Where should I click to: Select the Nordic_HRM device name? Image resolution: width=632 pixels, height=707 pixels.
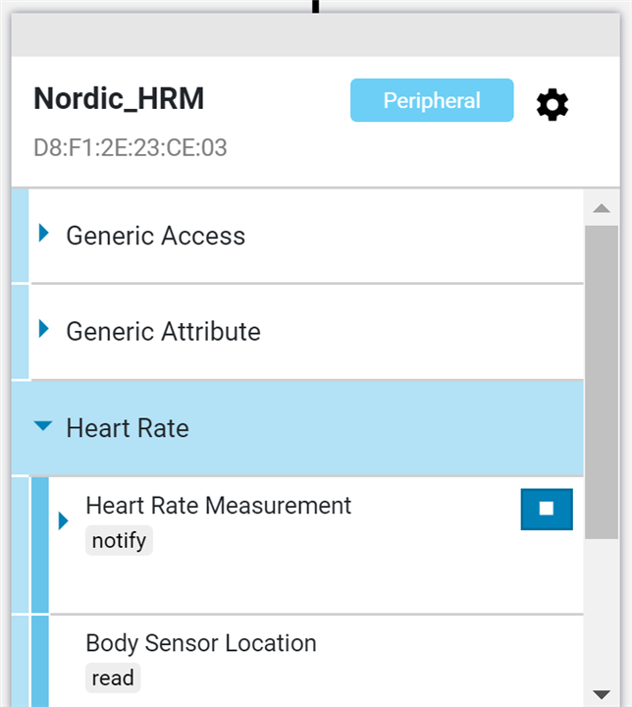[x=119, y=98]
